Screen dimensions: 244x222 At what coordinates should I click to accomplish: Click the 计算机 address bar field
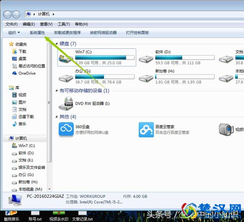[x=114, y=14]
